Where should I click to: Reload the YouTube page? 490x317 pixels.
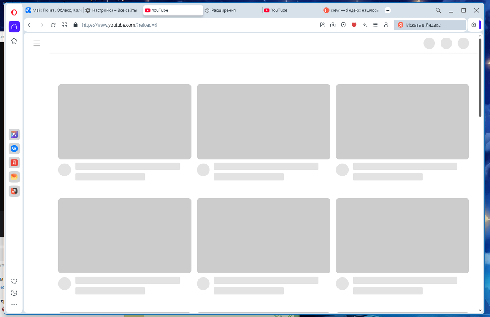point(53,25)
